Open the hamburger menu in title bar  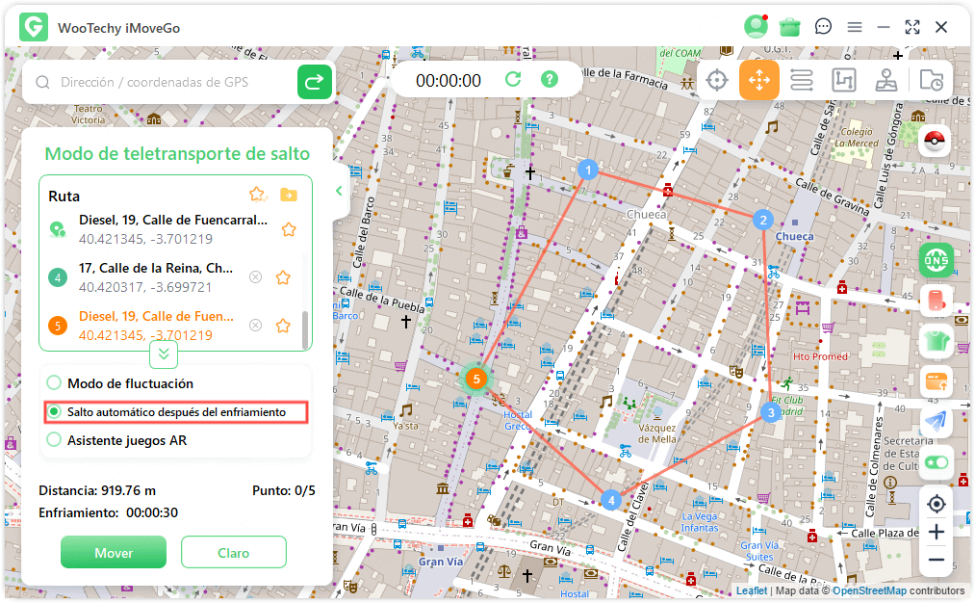(x=854, y=27)
